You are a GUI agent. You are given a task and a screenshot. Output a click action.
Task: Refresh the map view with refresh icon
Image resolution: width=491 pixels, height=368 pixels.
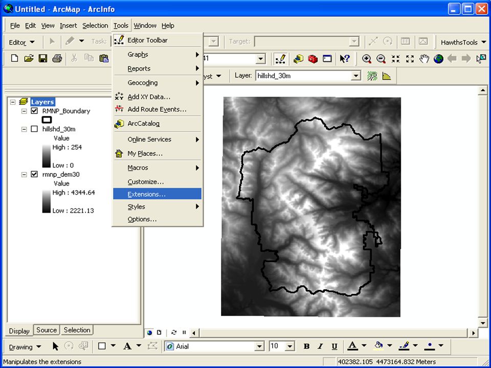click(174, 332)
